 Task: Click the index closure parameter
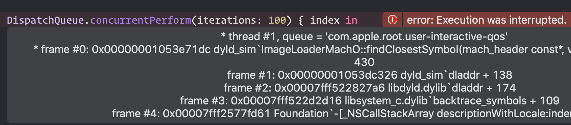[x=325, y=20]
